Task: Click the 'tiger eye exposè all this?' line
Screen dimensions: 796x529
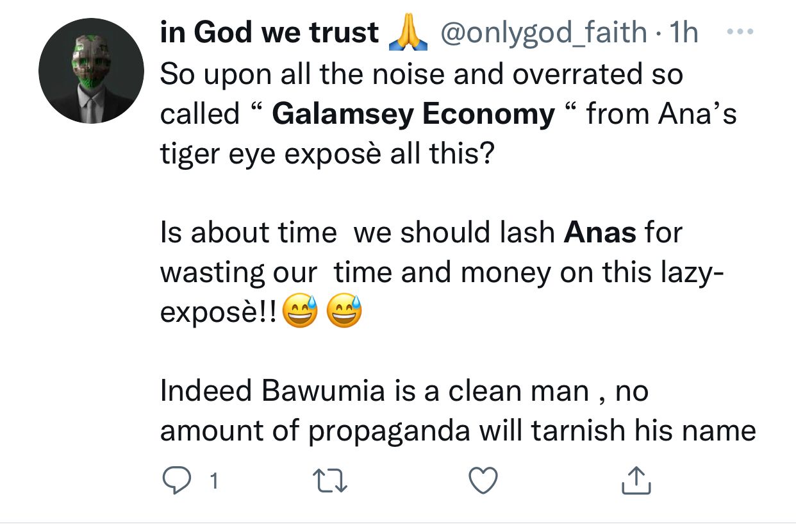Action: click(327, 155)
